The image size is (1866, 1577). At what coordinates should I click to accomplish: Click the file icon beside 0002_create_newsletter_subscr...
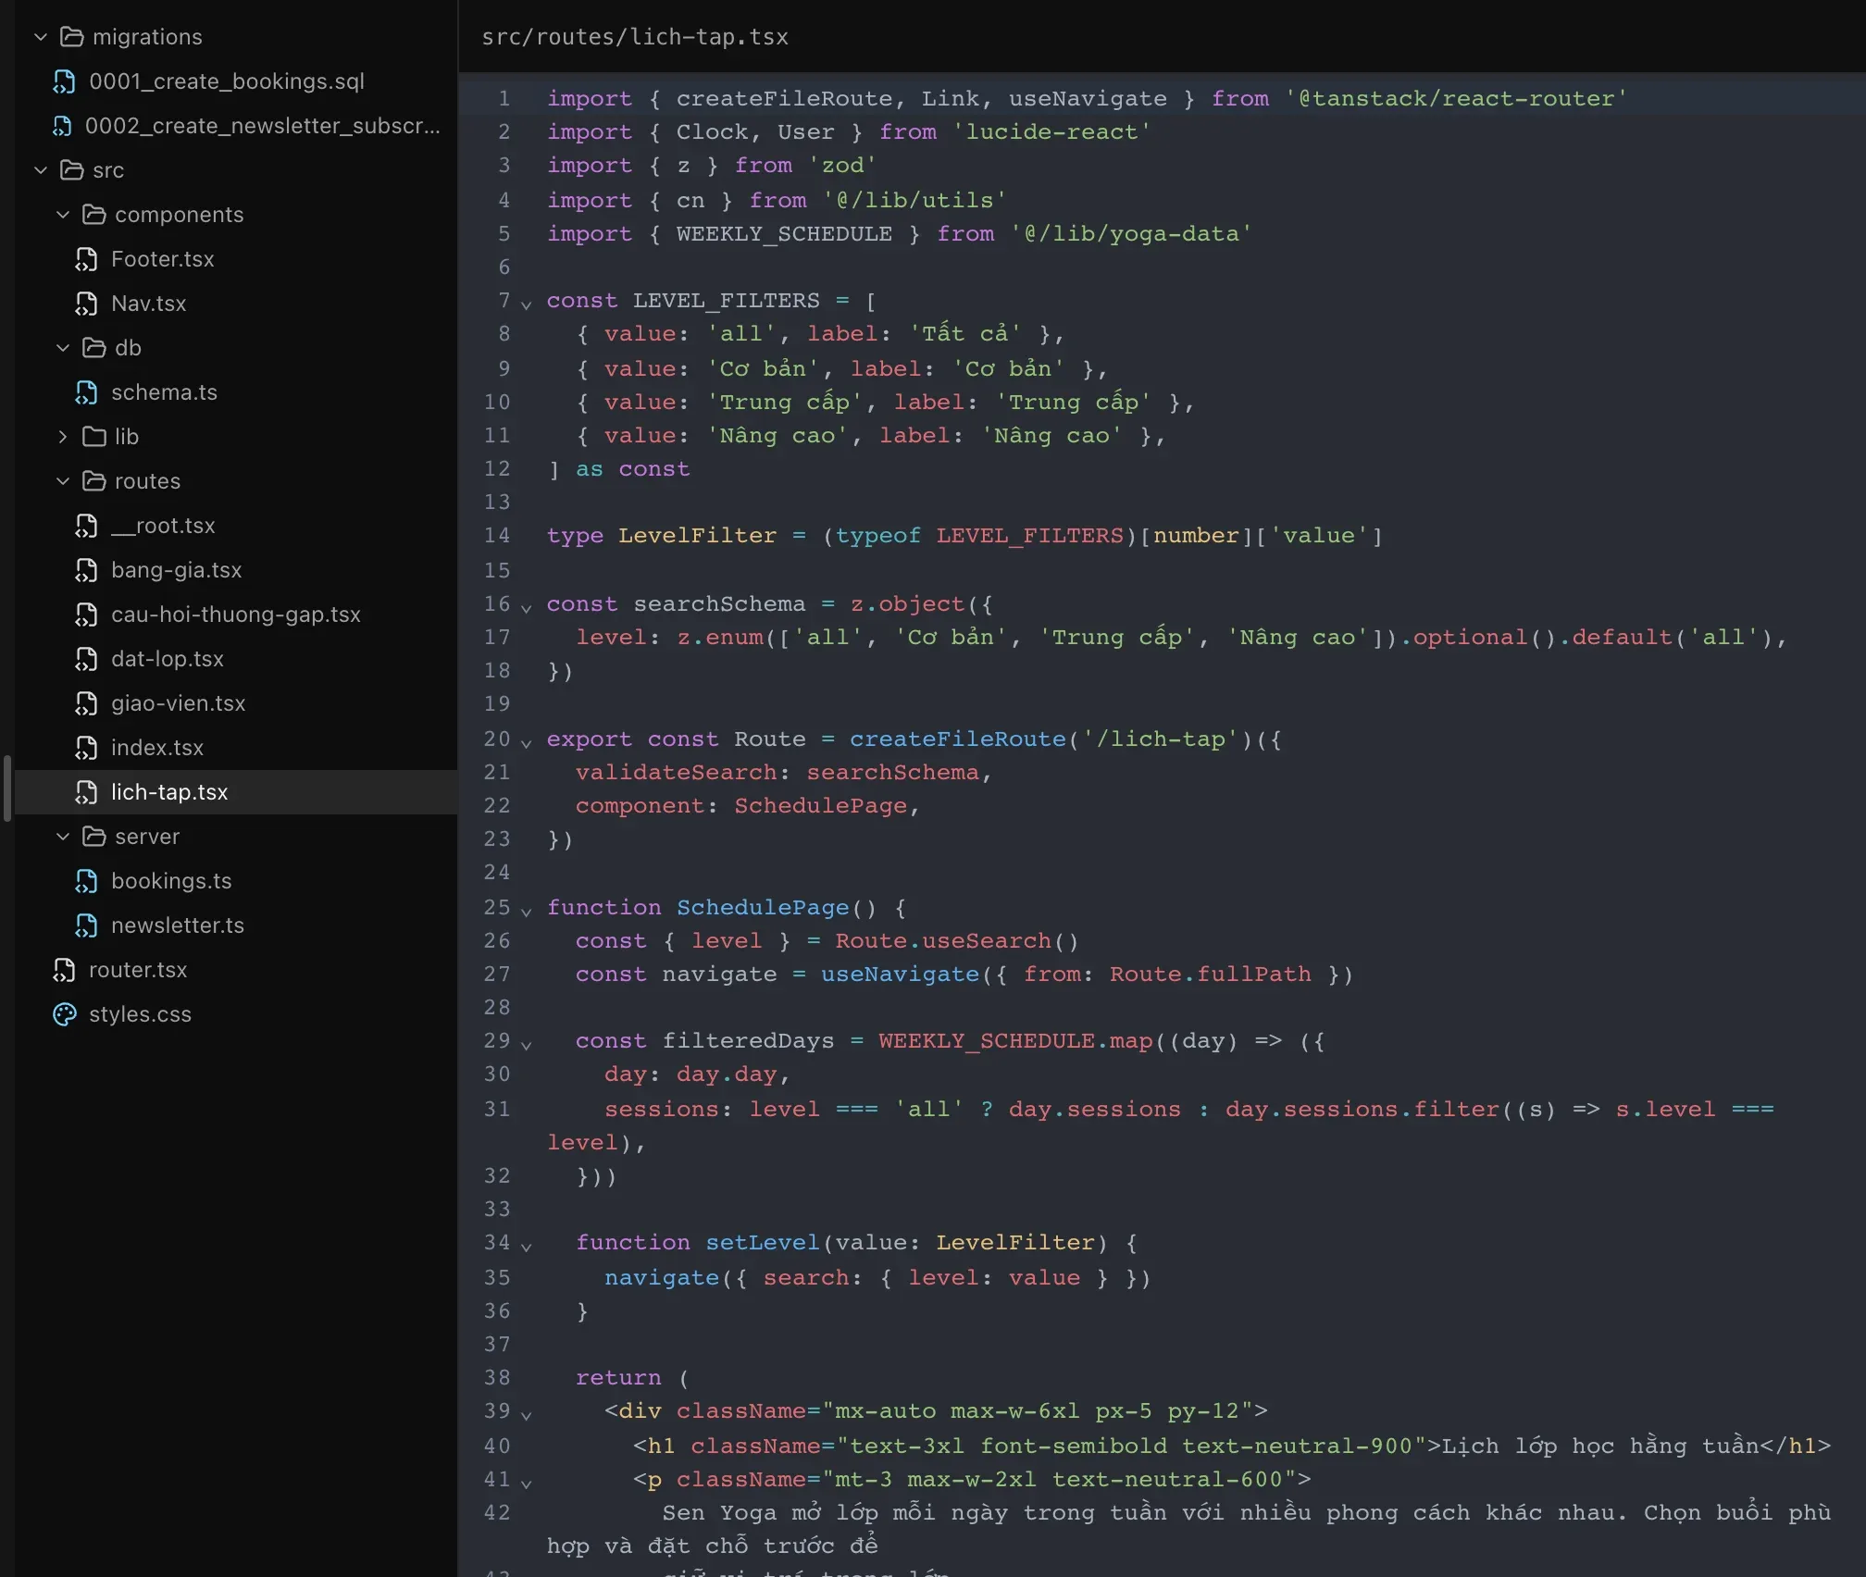[x=62, y=126]
